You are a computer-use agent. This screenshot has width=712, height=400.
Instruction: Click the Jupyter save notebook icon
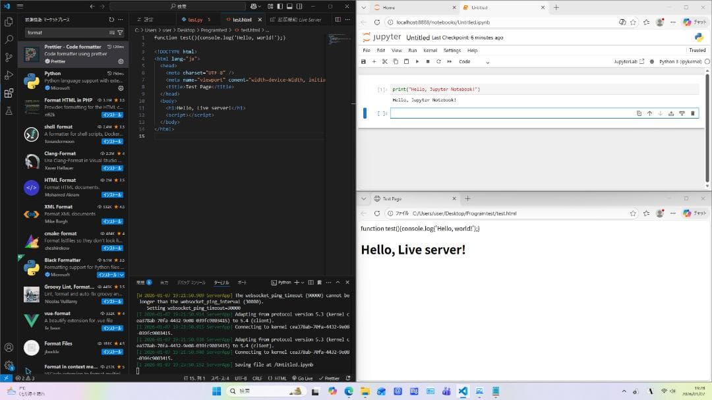pos(363,61)
